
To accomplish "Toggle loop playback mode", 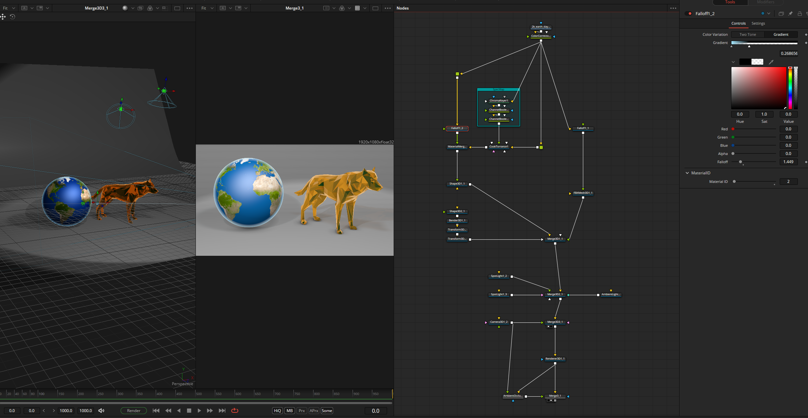I will tap(235, 410).
